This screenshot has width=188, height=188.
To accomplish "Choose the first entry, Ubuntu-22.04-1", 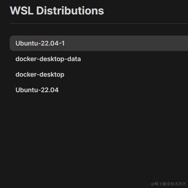I will coord(99,43).
